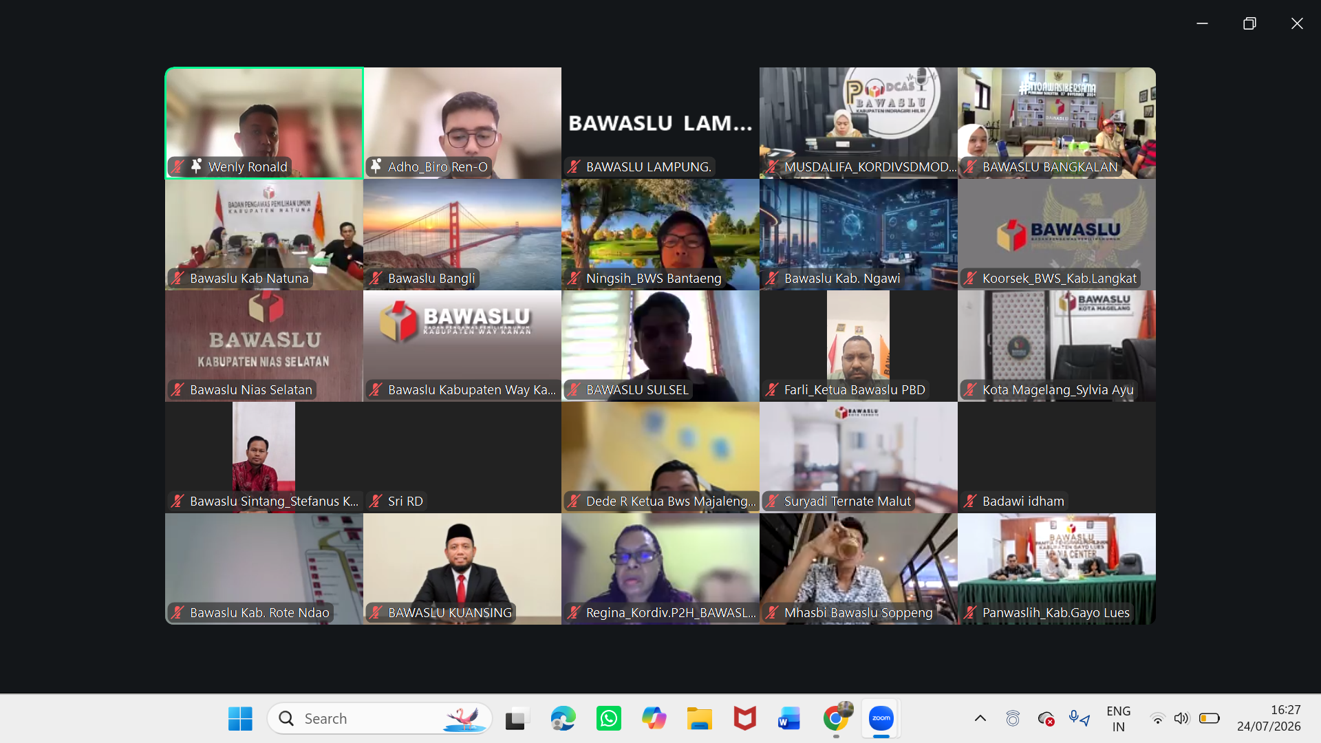Open the clock and date panel
The height and width of the screenshot is (743, 1321).
(x=1269, y=718)
